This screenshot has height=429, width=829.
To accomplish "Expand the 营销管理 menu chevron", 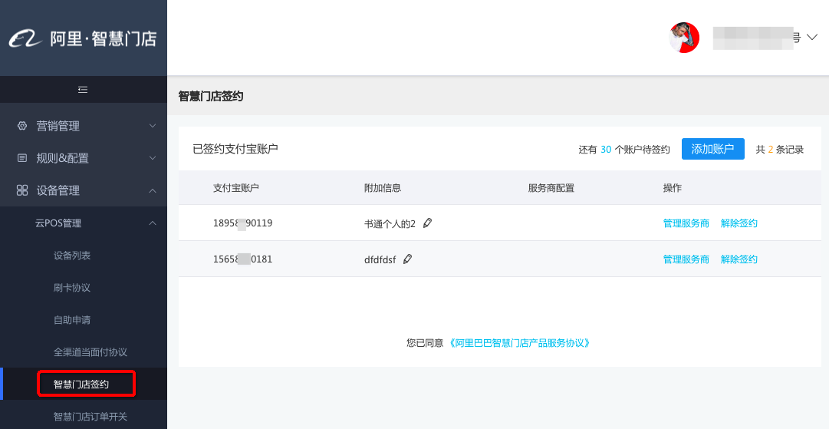I will (153, 126).
